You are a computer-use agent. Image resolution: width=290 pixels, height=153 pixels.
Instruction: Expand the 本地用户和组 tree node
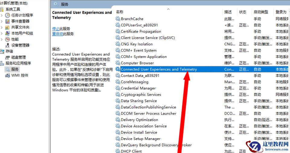click(2, 33)
